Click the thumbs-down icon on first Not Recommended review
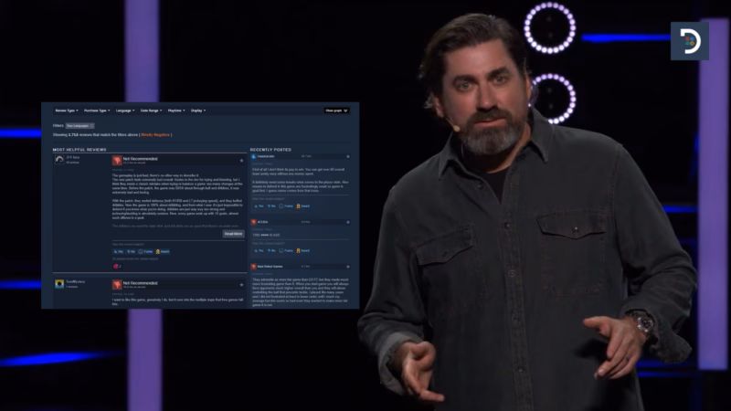 point(117,161)
